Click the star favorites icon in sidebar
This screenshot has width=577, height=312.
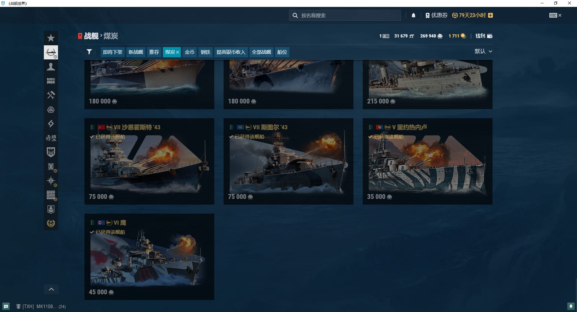click(51, 38)
